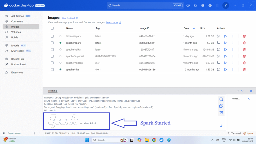Open the notifications bell
This screenshot has height=144, width=256.
(195, 5)
